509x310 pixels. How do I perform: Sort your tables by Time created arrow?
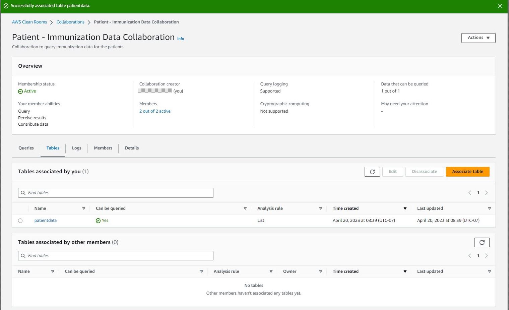[x=405, y=208]
